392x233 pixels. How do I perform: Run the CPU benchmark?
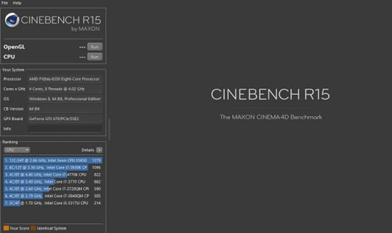click(95, 57)
